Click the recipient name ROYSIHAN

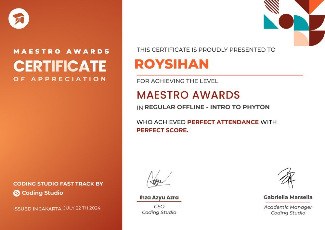pyautogui.click(x=172, y=64)
